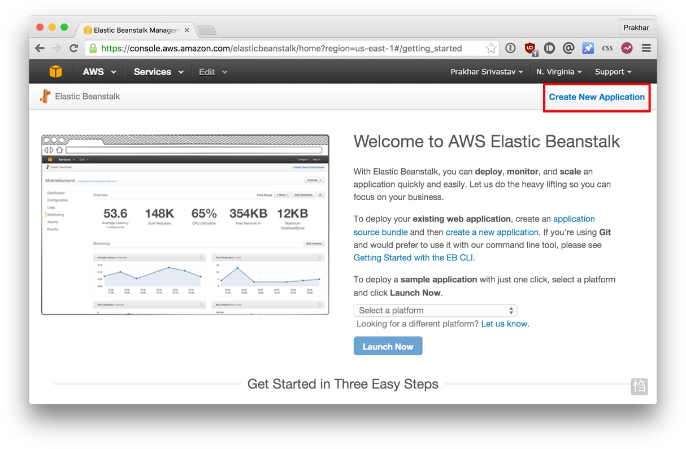The height and width of the screenshot is (449, 686).
Task: Open the Edit menu in AWS bar
Action: click(212, 72)
